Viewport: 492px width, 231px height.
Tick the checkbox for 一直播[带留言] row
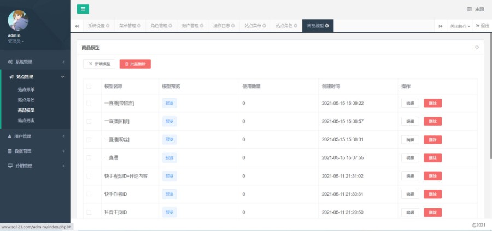pos(89,103)
